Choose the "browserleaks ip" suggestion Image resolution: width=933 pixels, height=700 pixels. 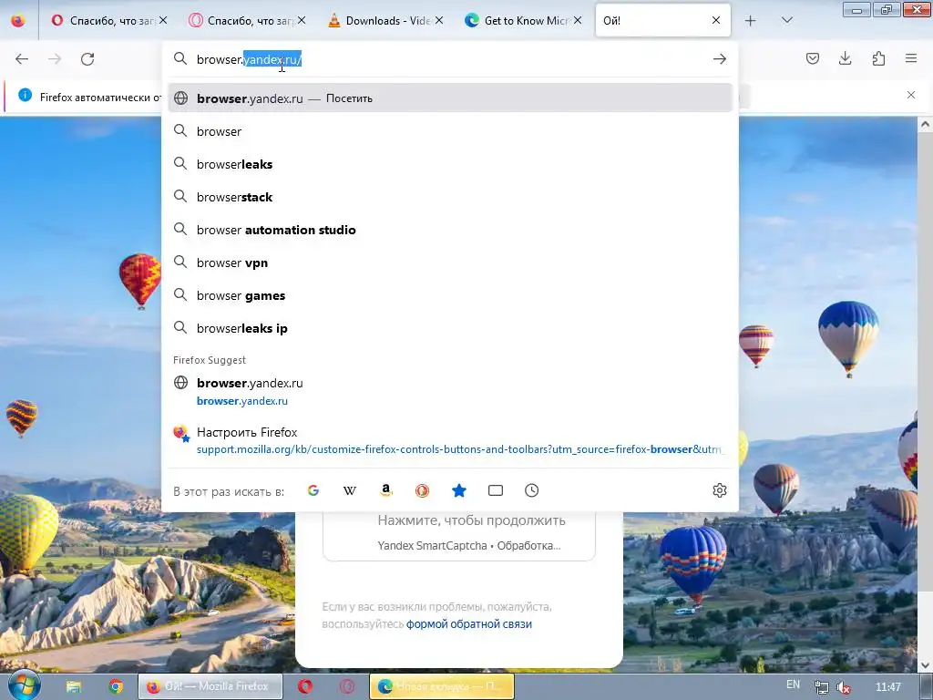point(450,328)
